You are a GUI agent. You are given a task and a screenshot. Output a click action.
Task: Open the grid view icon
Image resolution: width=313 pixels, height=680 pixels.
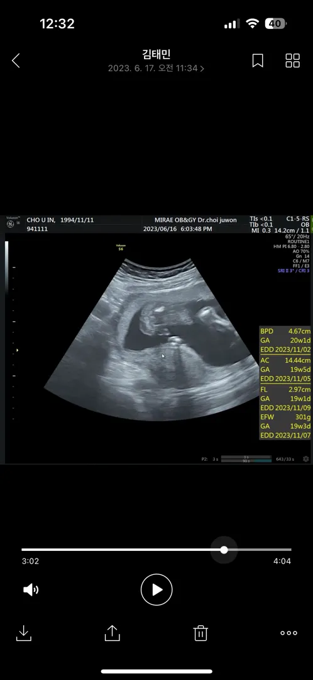point(293,60)
